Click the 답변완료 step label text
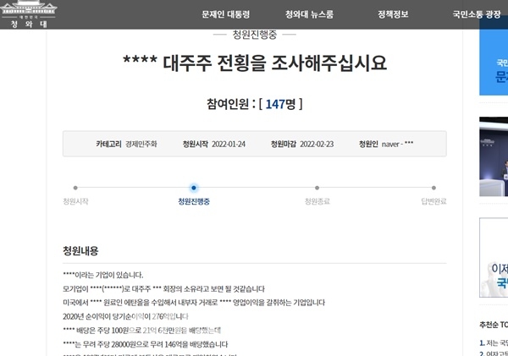This screenshot has width=508, height=356. pos(433,201)
